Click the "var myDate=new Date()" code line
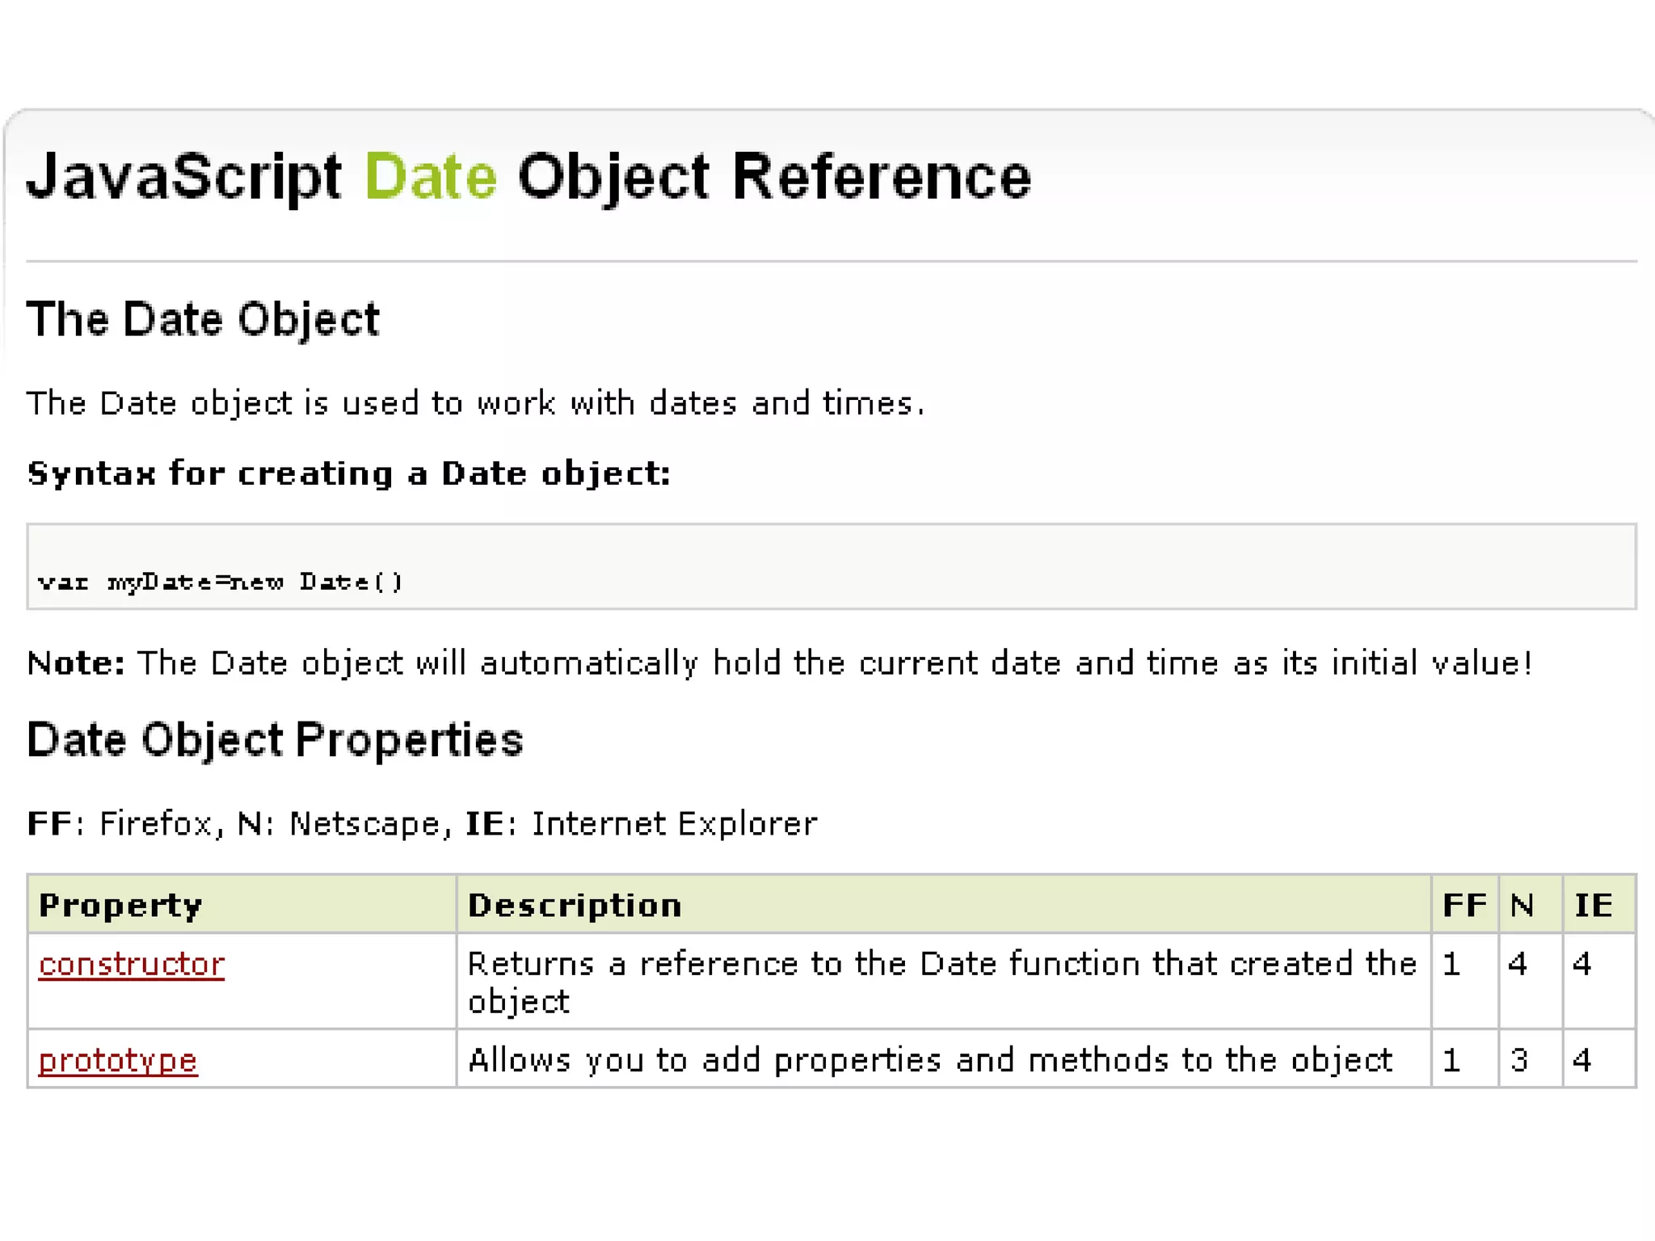 (220, 582)
